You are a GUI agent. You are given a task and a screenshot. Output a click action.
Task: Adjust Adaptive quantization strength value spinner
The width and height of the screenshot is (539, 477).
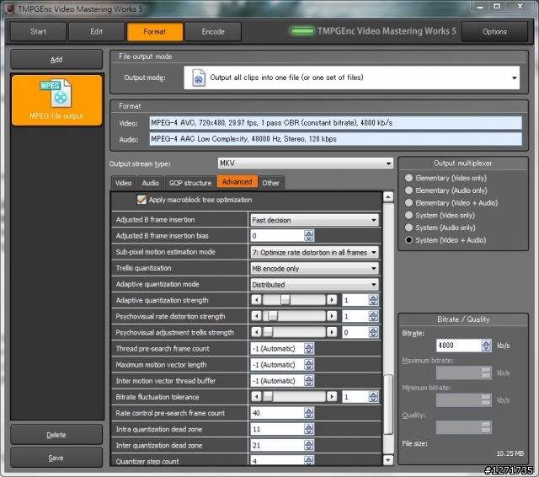click(x=373, y=300)
